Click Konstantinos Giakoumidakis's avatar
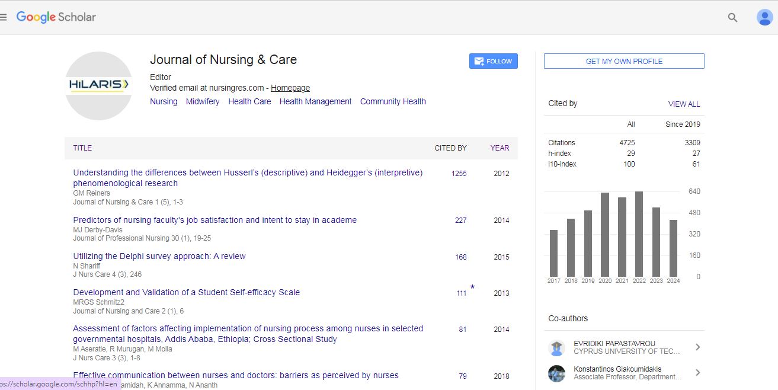The height and width of the screenshot is (390, 778). [556, 373]
